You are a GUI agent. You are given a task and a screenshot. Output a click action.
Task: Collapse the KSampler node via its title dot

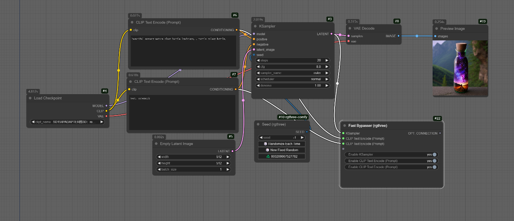pos(254,26)
